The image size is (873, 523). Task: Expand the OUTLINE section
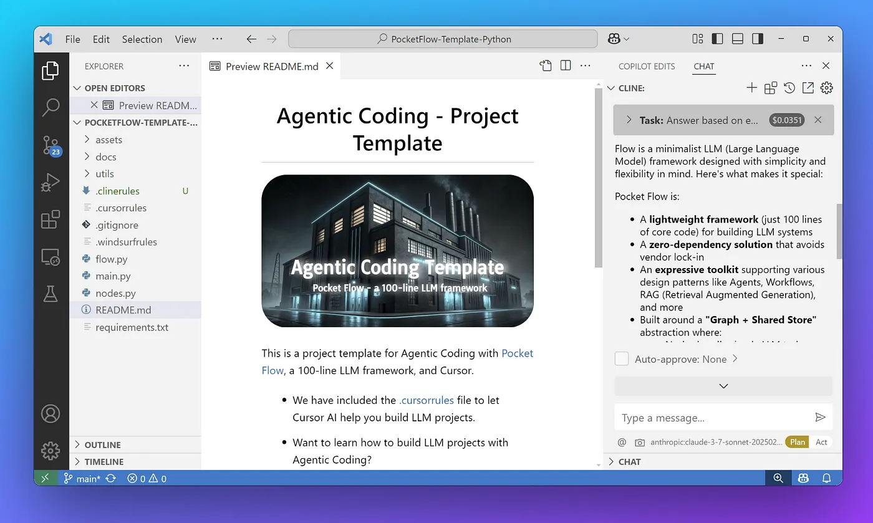click(135, 444)
